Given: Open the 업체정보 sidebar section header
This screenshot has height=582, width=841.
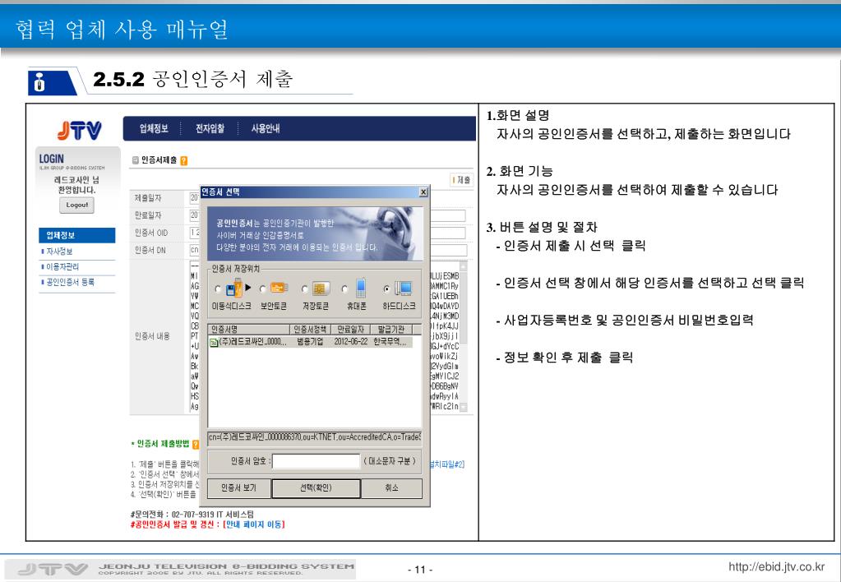Looking at the screenshot, I should tap(77, 235).
